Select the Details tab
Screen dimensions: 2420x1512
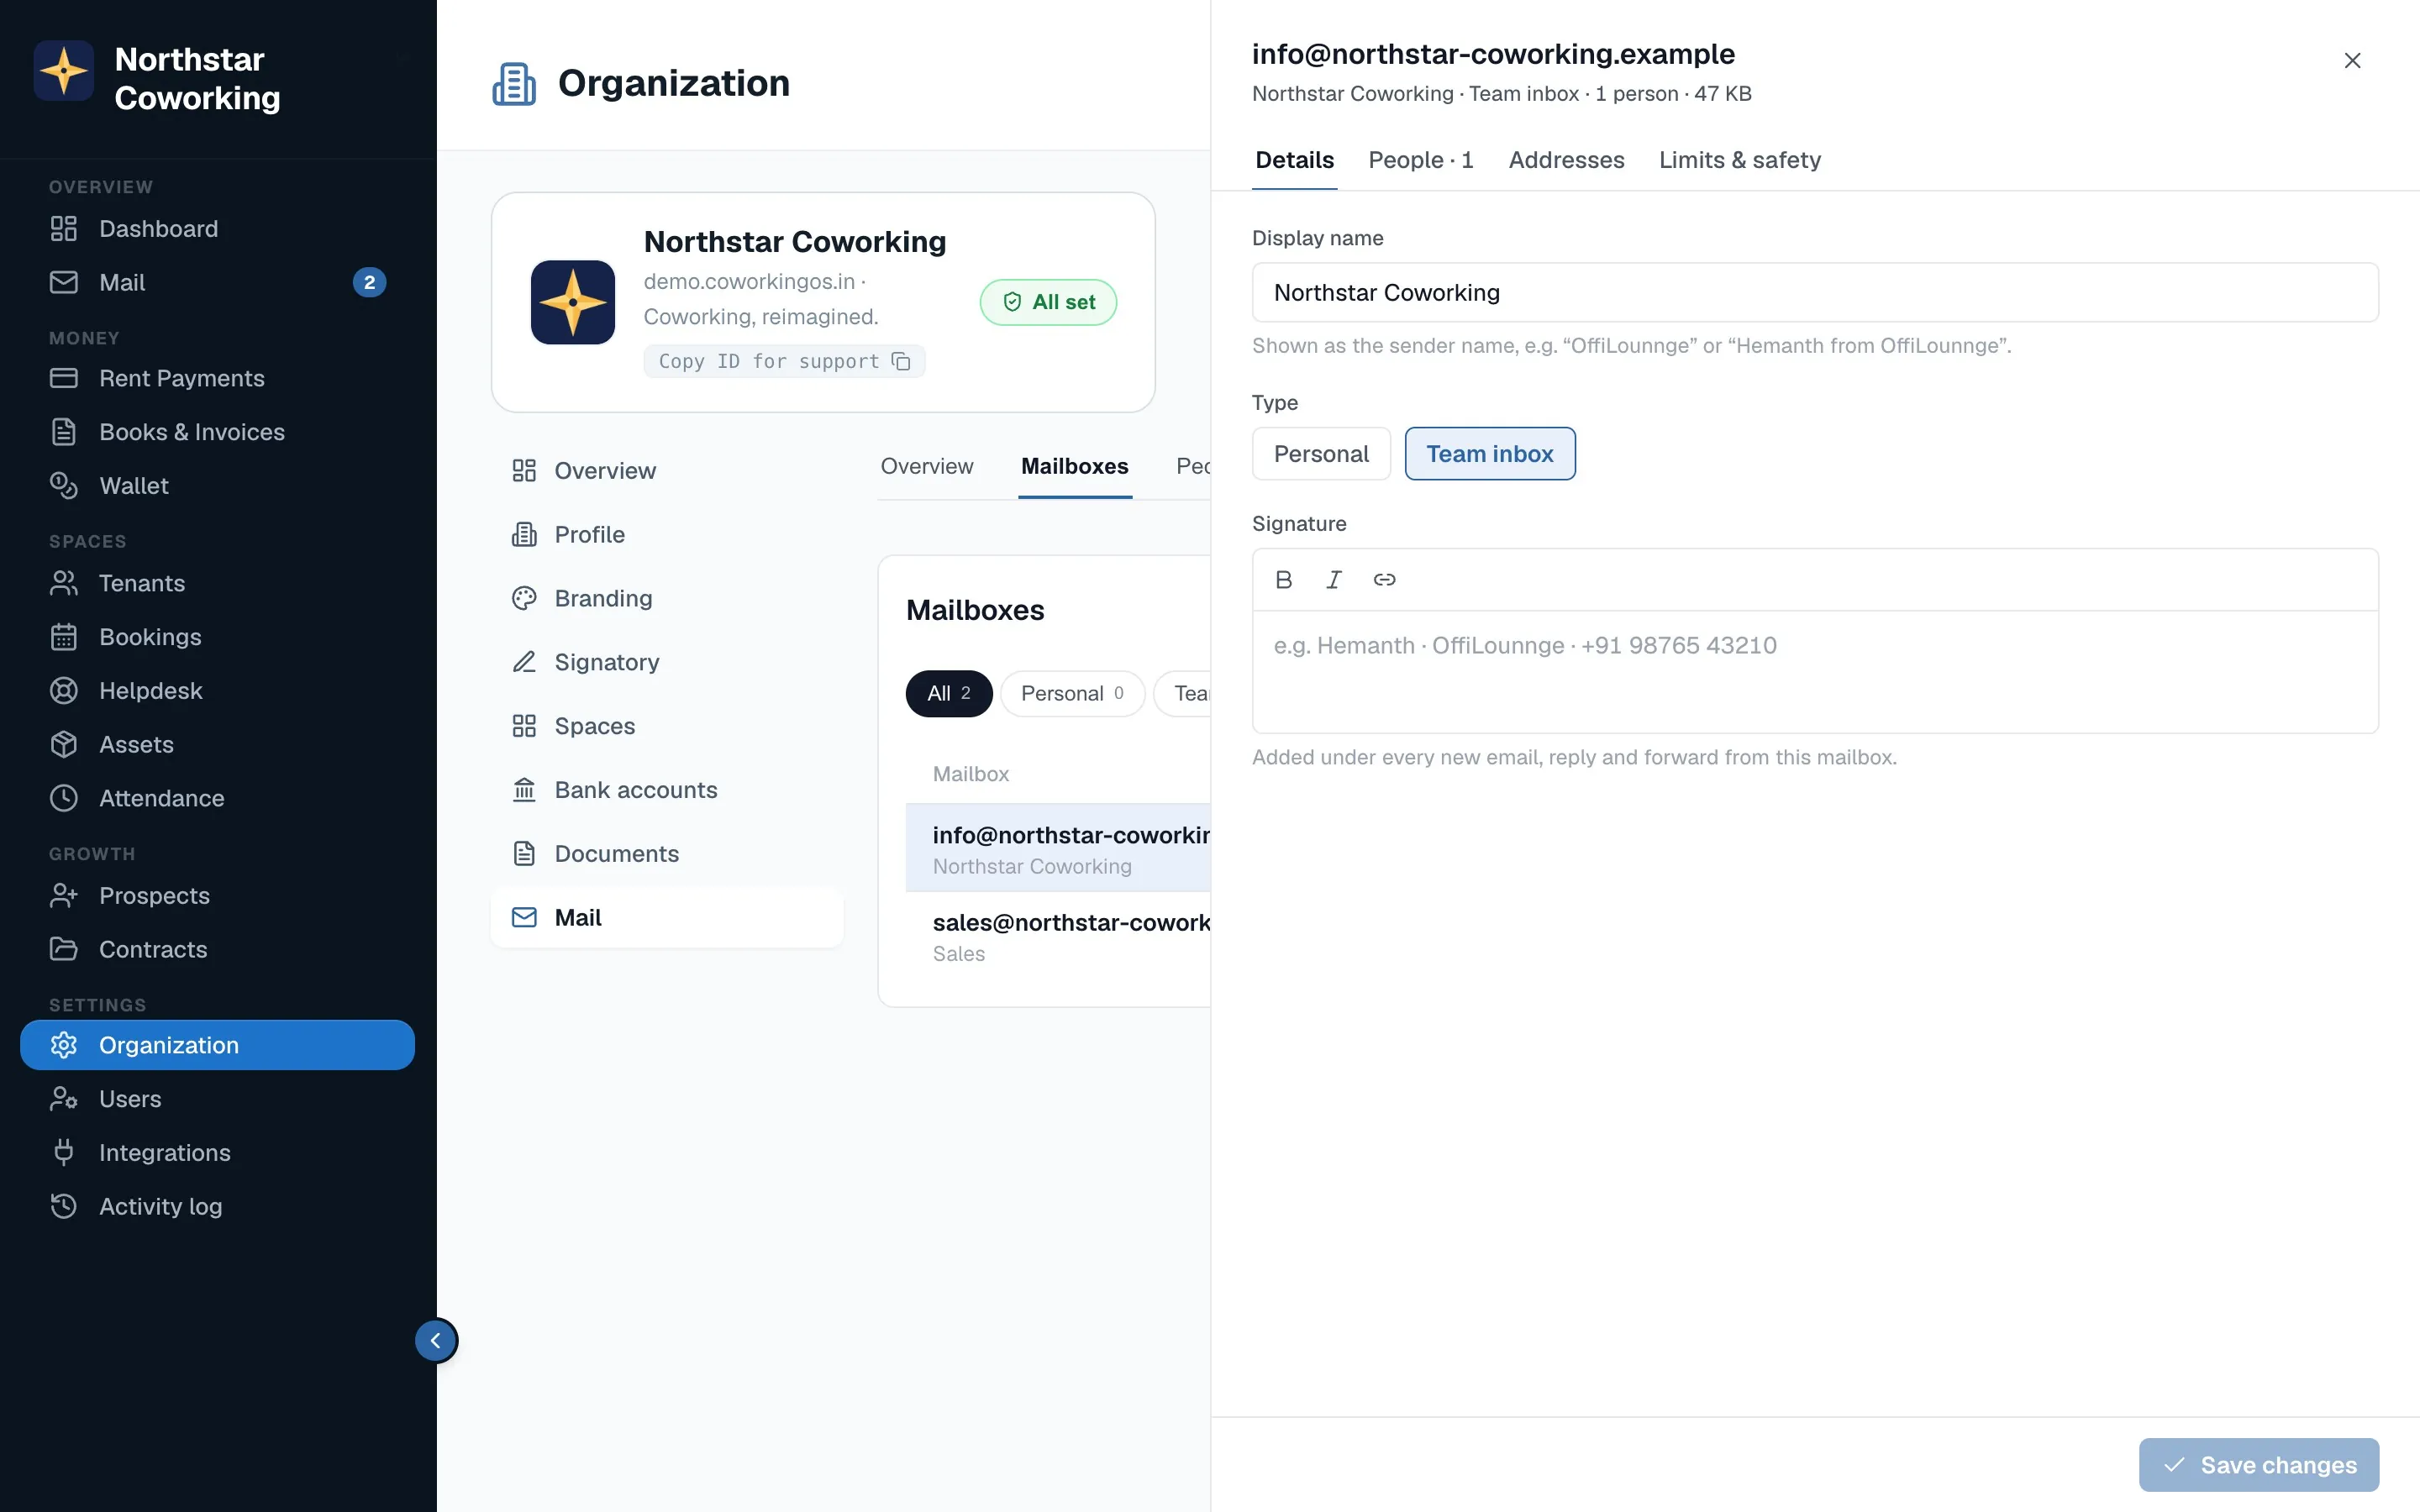(x=1294, y=160)
